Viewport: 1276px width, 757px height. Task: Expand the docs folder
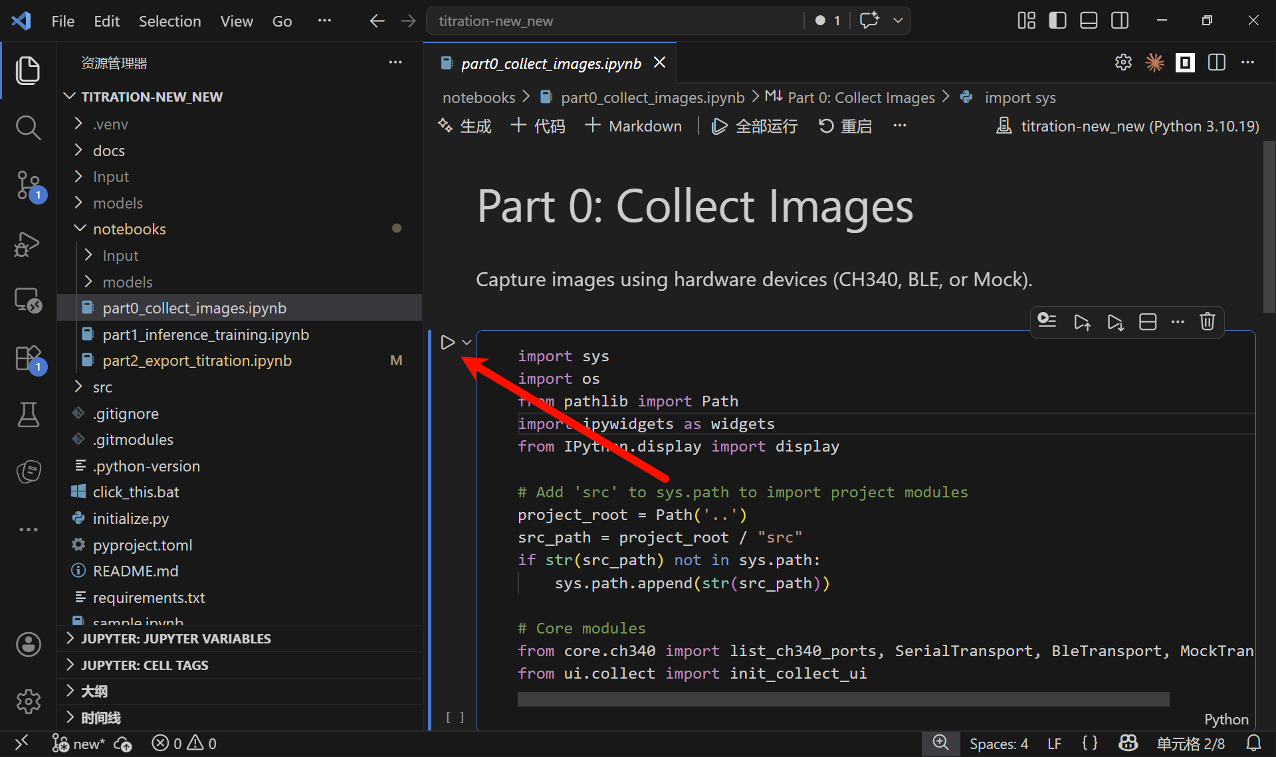click(239, 151)
